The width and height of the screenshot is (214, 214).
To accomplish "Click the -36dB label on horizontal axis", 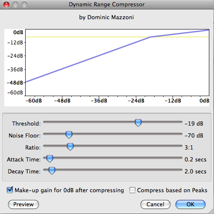I will [x=99, y=101].
